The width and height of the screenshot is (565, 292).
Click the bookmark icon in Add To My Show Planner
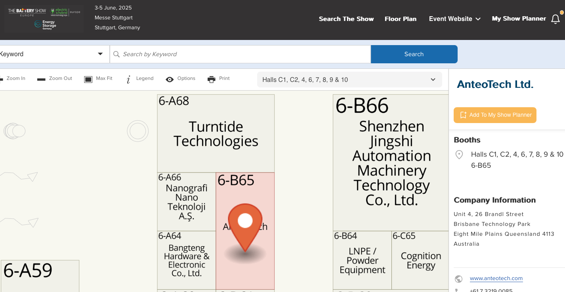(x=463, y=115)
